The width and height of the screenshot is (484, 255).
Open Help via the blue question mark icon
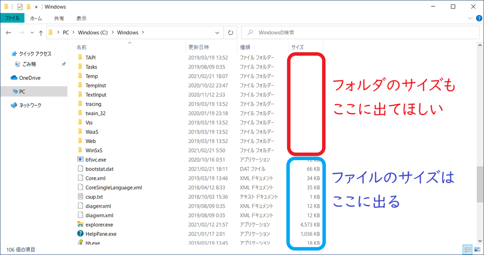(479, 18)
